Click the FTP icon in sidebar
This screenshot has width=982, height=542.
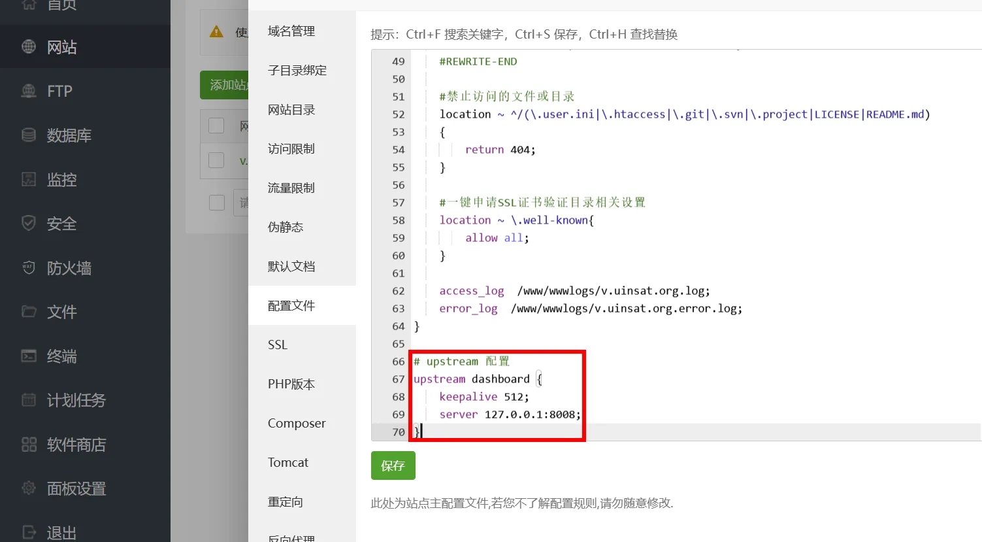29,92
